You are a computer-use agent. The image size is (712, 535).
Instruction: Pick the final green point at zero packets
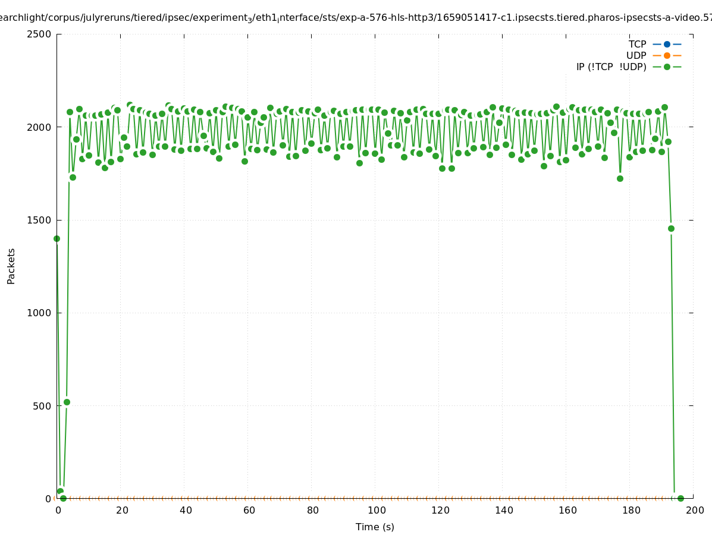pyautogui.click(x=680, y=498)
